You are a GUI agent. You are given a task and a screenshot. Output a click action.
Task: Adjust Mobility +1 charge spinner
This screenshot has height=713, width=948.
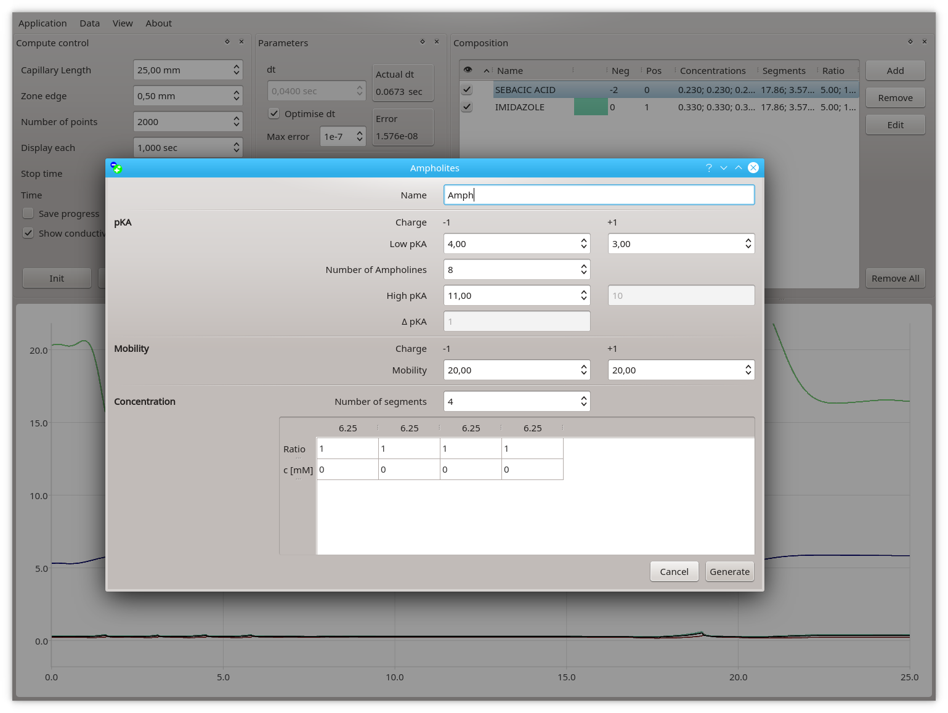[x=748, y=370]
